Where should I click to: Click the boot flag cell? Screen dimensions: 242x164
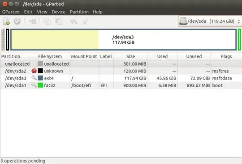(x=217, y=85)
